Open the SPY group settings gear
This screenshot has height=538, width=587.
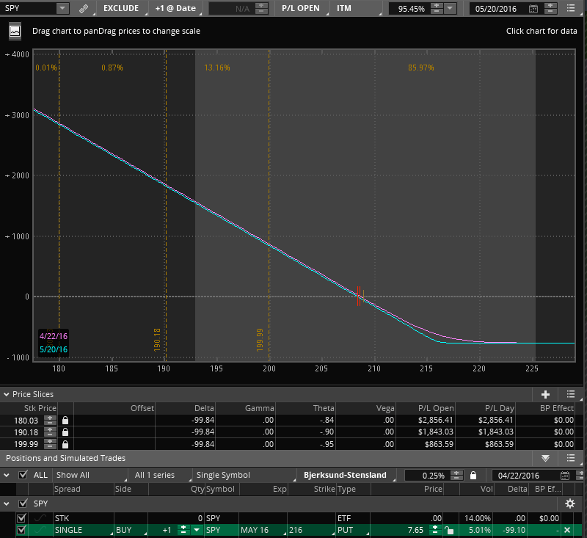click(569, 504)
